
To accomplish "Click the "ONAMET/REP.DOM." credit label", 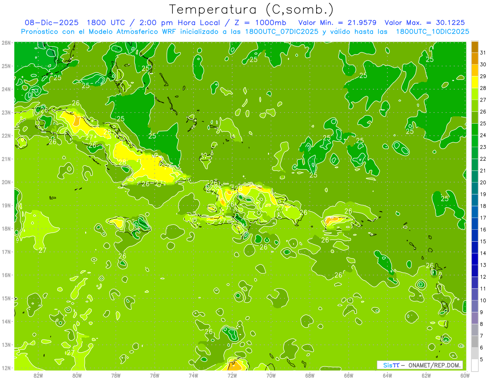I will [434, 365].
